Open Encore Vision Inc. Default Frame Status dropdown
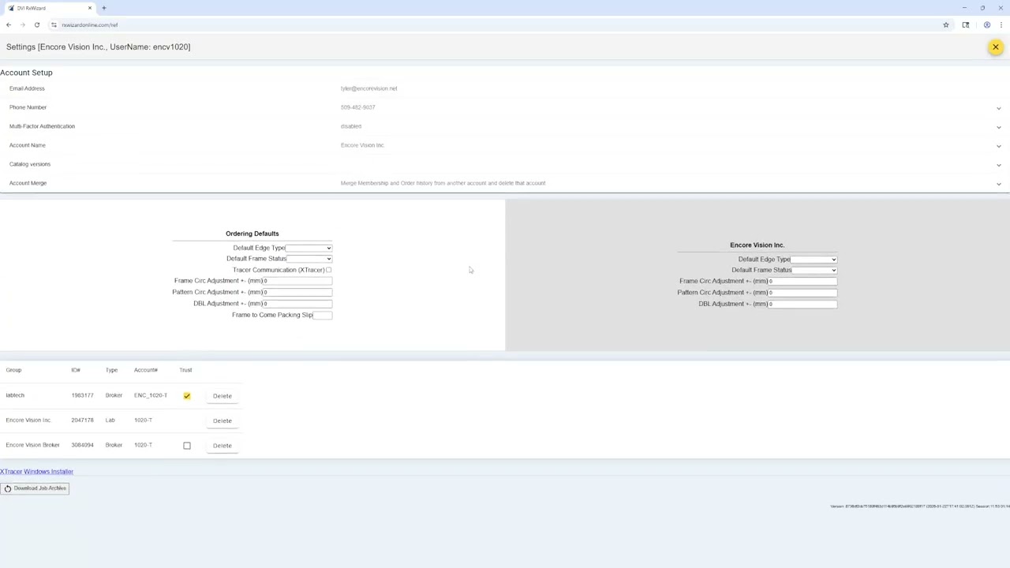Screen dimensions: 1010x568 pyautogui.click(x=814, y=270)
